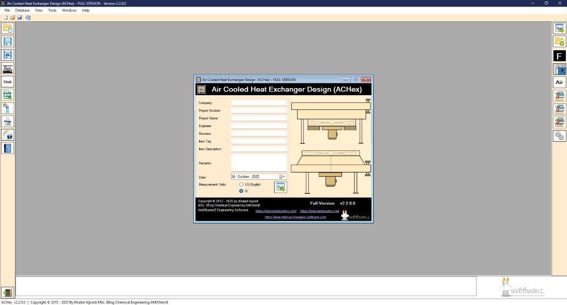Click the Save floppy icon in top toolbar

click(x=19, y=17)
